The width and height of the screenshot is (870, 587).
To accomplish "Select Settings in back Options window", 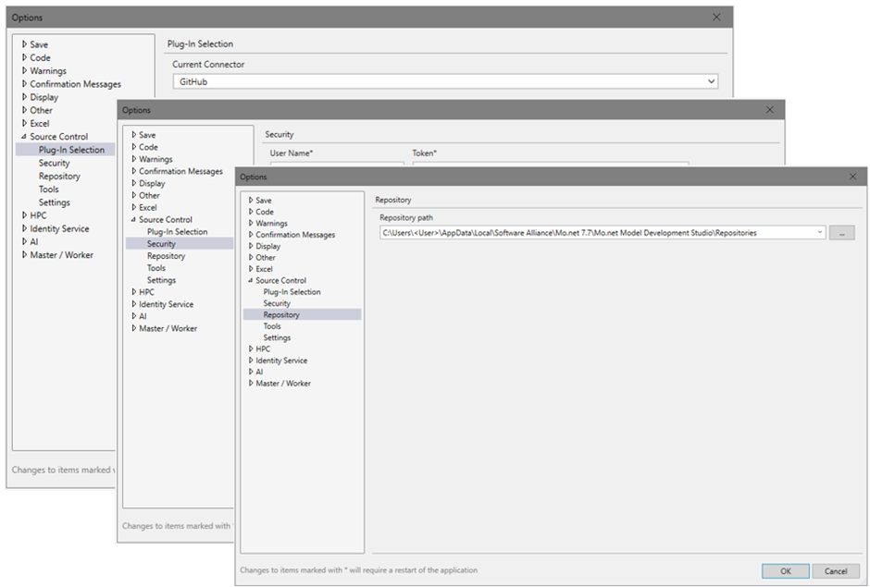I will (x=55, y=202).
